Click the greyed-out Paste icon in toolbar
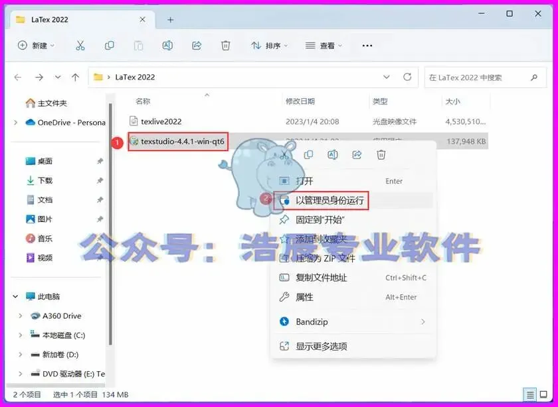The height and width of the screenshot is (407, 558). coord(138,46)
